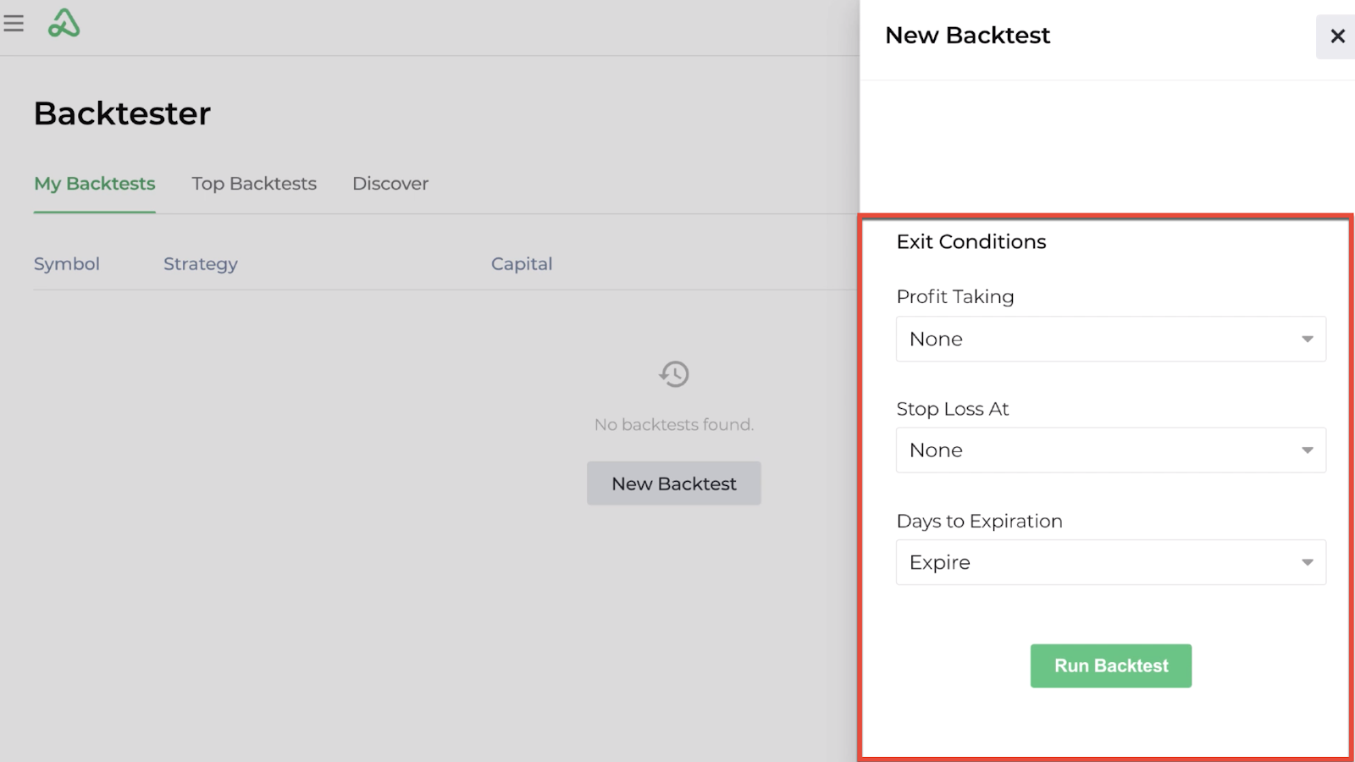This screenshot has height=762, width=1355.
Task: Click the Exit Conditions heading
Action: [x=971, y=242]
